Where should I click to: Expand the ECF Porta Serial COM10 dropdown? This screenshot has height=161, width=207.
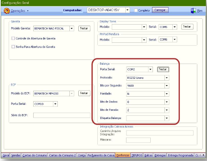pyautogui.click(x=55, y=104)
